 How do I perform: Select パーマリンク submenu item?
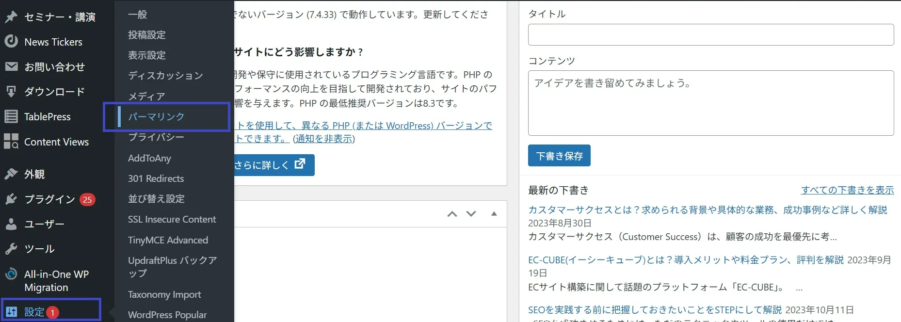coord(156,116)
